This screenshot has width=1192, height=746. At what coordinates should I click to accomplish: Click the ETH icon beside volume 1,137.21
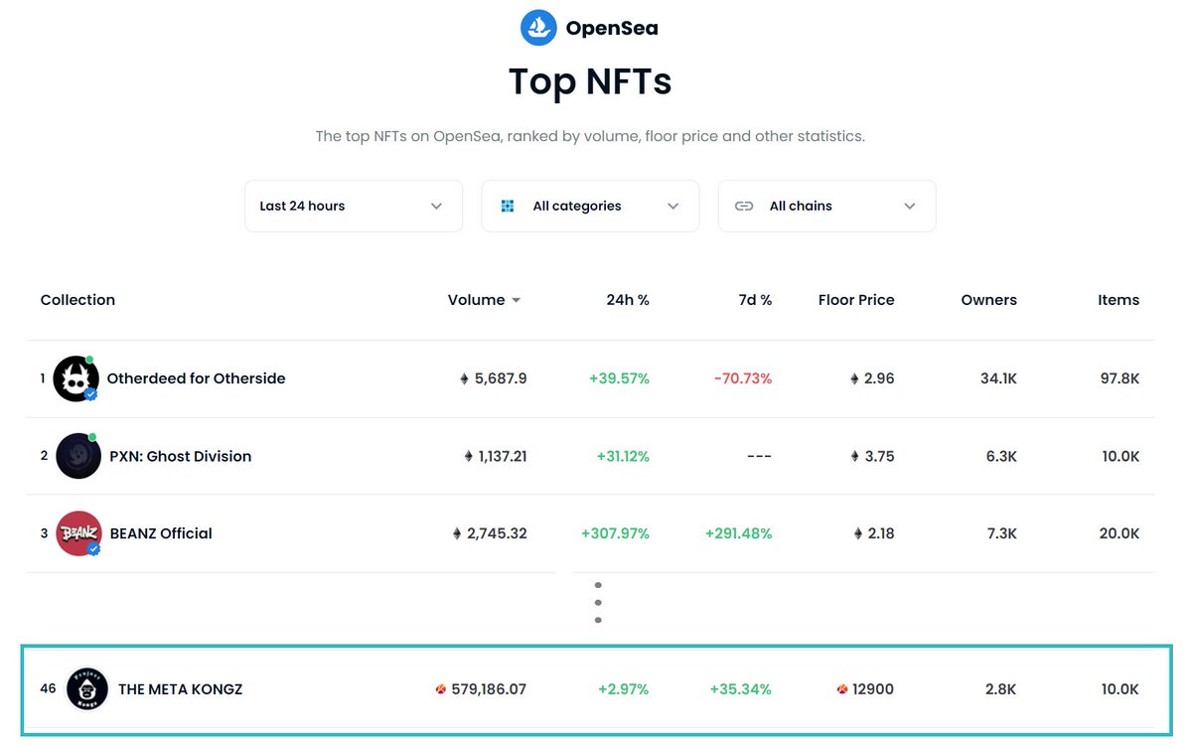468,456
